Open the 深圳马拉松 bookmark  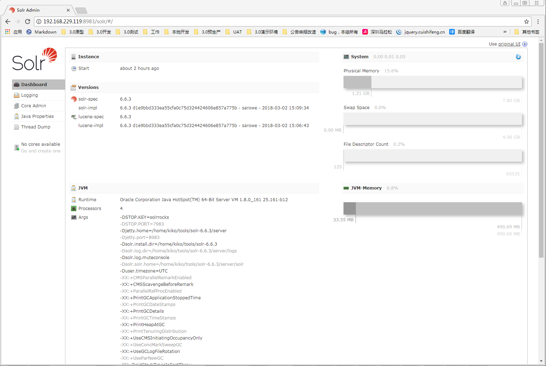point(377,32)
